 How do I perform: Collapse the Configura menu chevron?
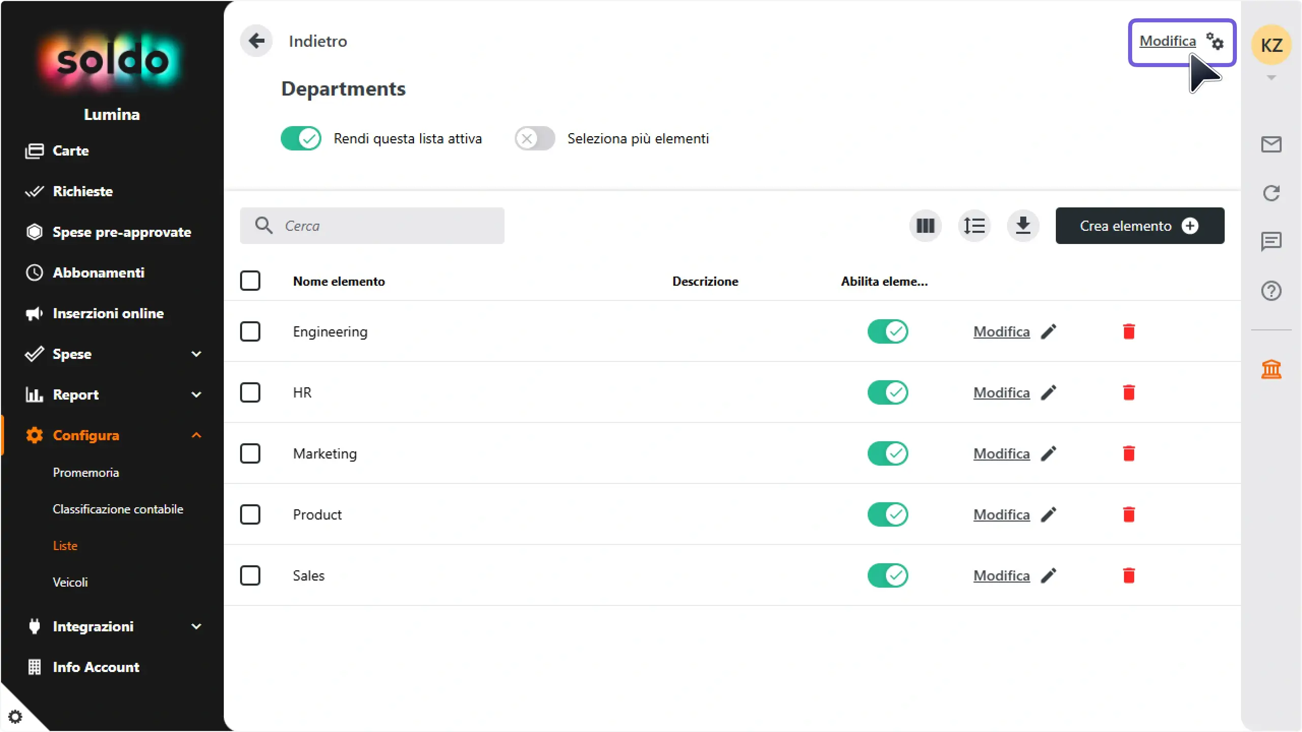(x=196, y=435)
